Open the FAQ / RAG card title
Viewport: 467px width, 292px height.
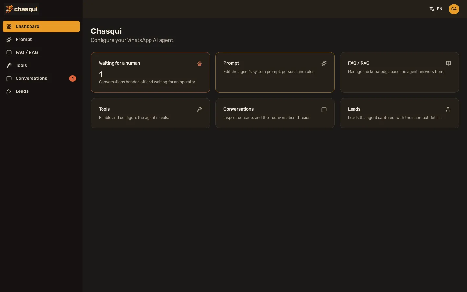359,63
